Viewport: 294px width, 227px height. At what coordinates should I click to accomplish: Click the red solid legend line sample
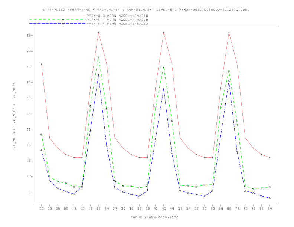(x=58, y=16)
